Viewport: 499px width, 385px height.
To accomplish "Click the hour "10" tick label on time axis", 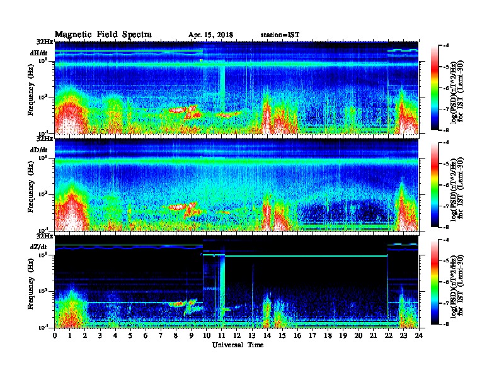I will (x=207, y=336).
